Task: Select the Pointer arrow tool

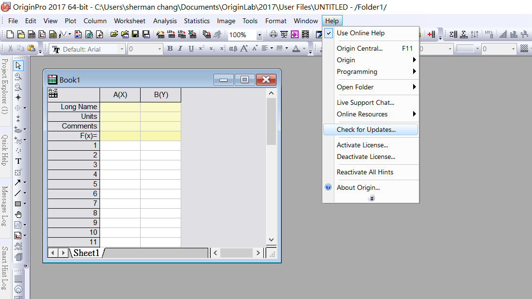Action: [x=18, y=66]
